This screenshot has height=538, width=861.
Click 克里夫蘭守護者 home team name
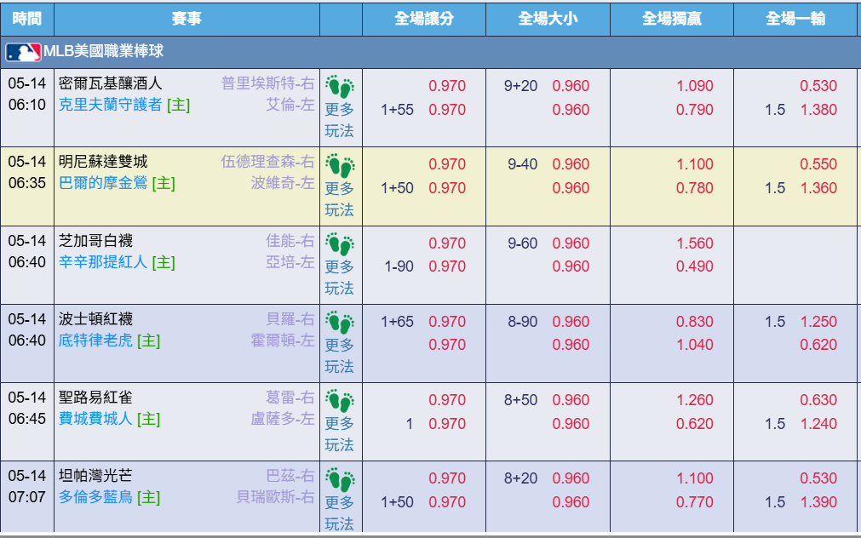111,105
